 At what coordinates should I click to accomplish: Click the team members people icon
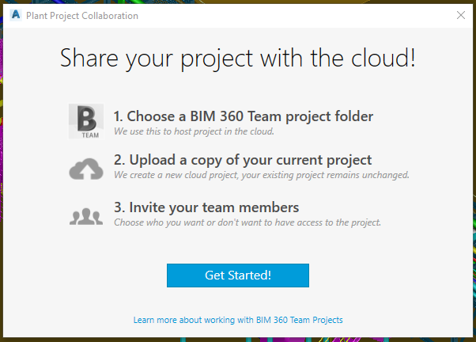[86, 216]
